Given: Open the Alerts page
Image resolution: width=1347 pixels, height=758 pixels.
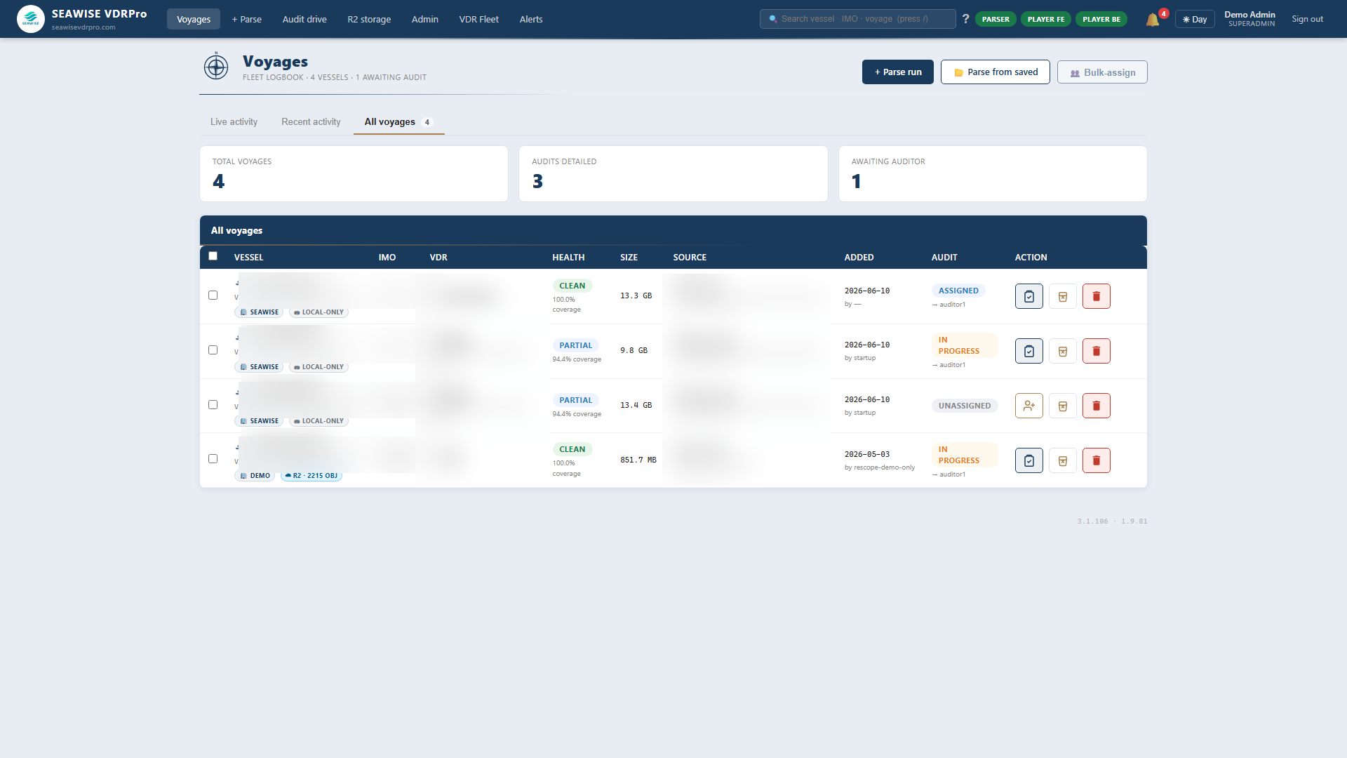Looking at the screenshot, I should pyautogui.click(x=531, y=19).
